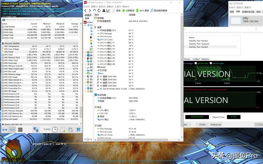The height and width of the screenshot is (164, 263).
Task: Click AIDA64 right pane scroll-up arrow
Action: tap(182, 15)
